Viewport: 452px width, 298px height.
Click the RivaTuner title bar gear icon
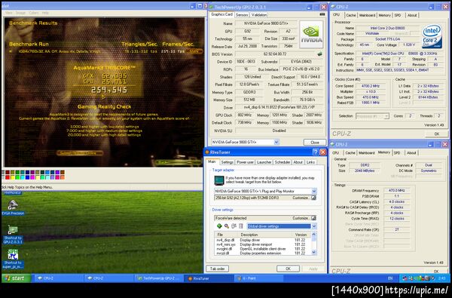tap(206, 152)
